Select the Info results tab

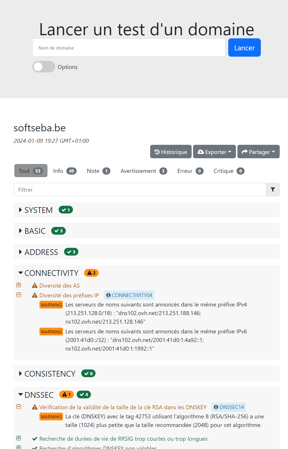tap(65, 171)
